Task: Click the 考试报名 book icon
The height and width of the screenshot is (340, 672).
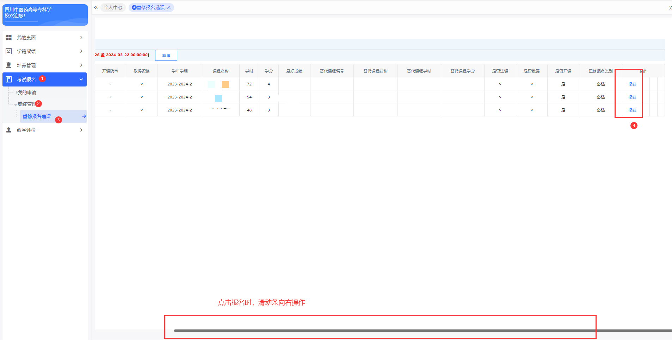Action: (x=9, y=79)
